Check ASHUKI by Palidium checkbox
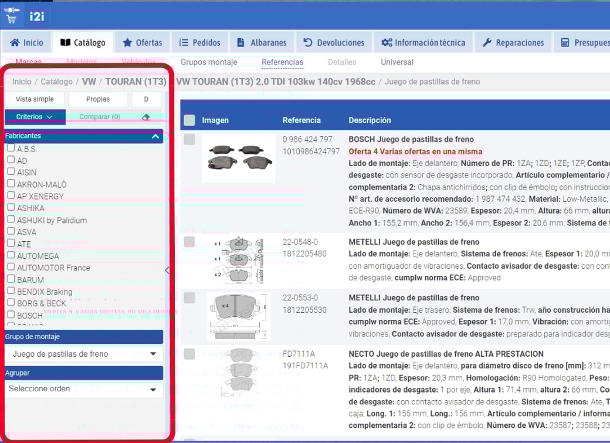Screen dimensions: 610x443 (x=11, y=219)
